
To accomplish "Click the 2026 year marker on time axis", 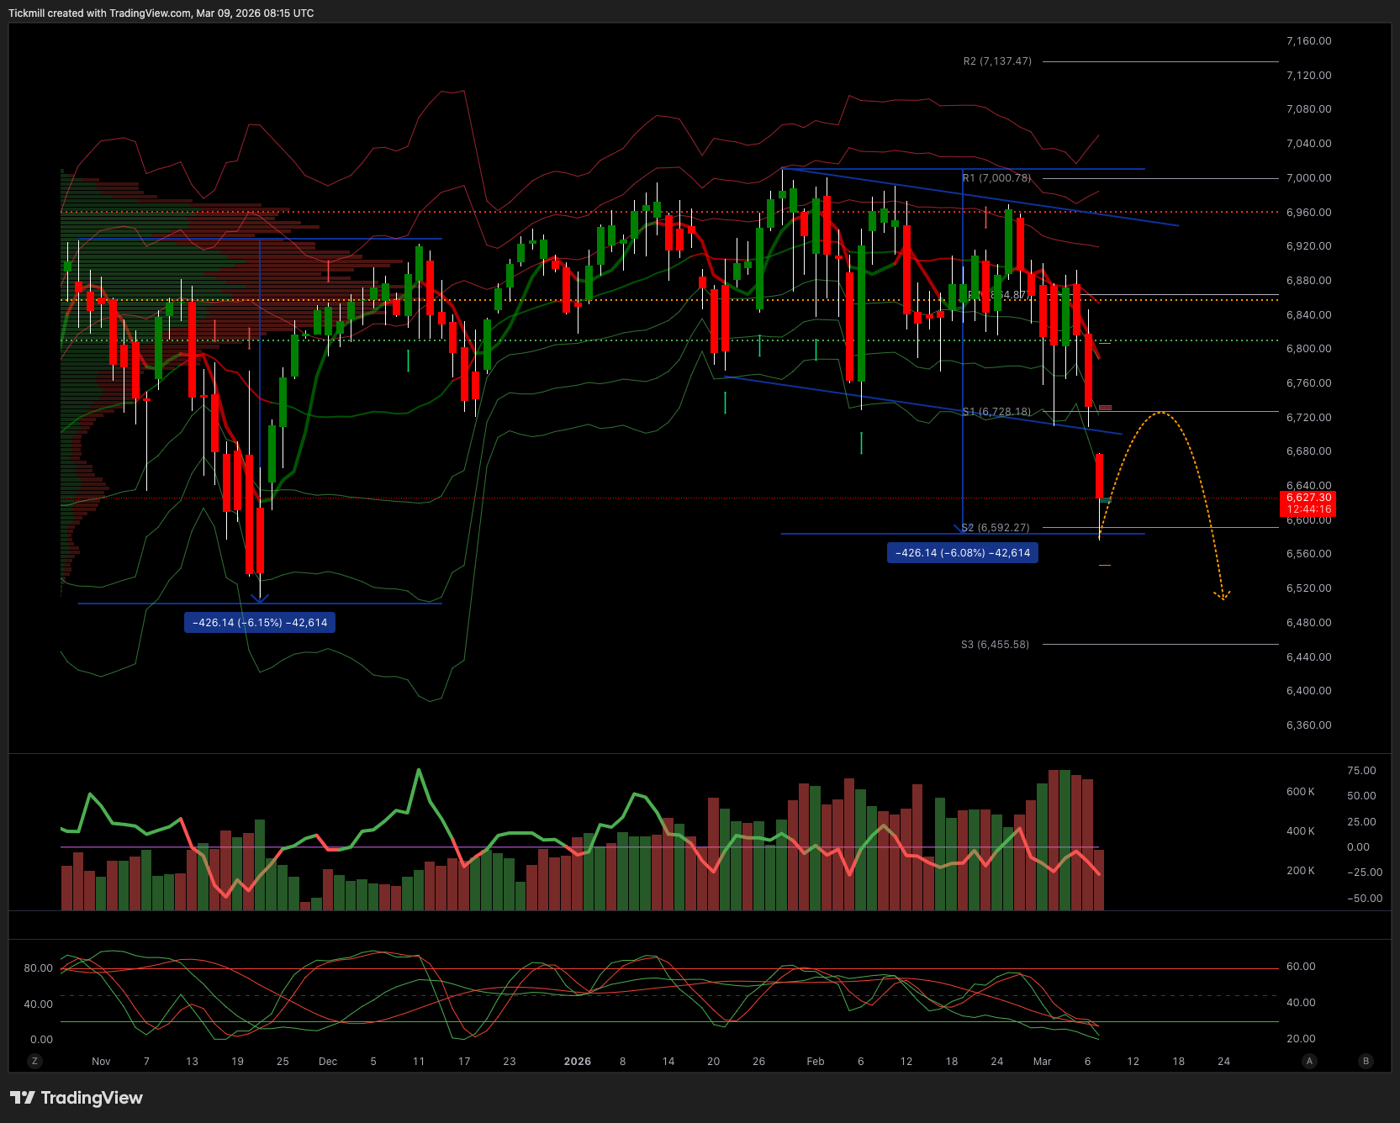I will (577, 1061).
